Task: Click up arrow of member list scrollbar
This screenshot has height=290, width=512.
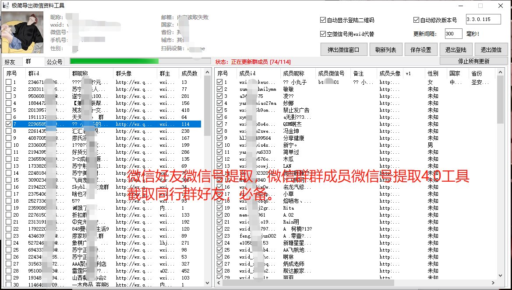Action: click(500, 72)
